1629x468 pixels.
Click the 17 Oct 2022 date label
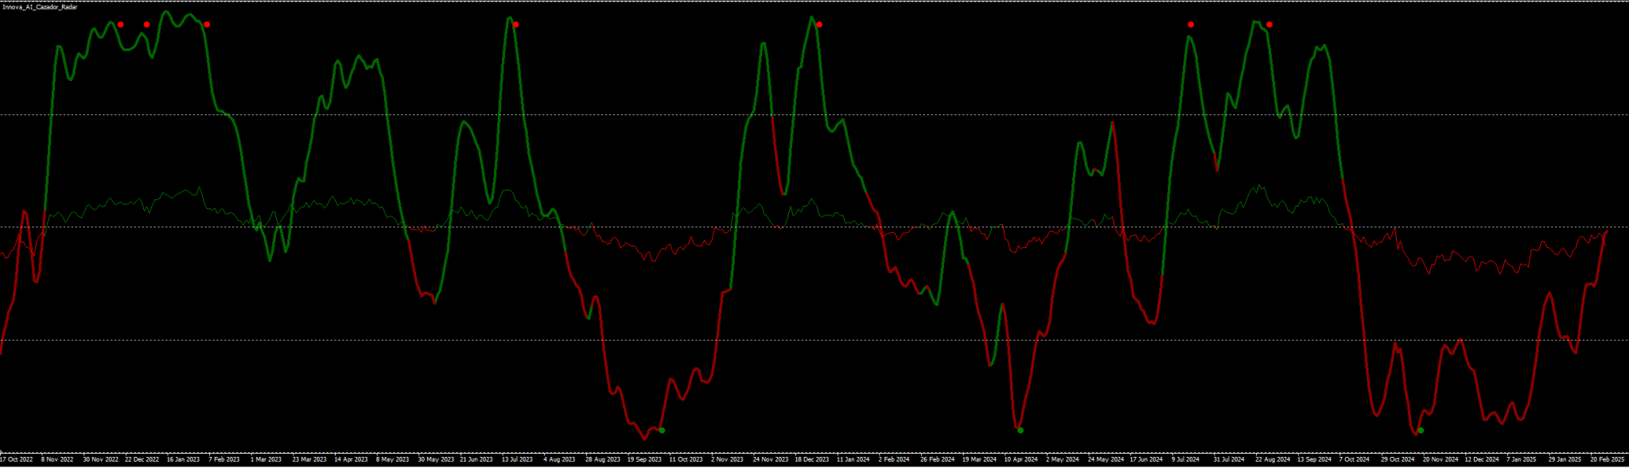point(17,459)
